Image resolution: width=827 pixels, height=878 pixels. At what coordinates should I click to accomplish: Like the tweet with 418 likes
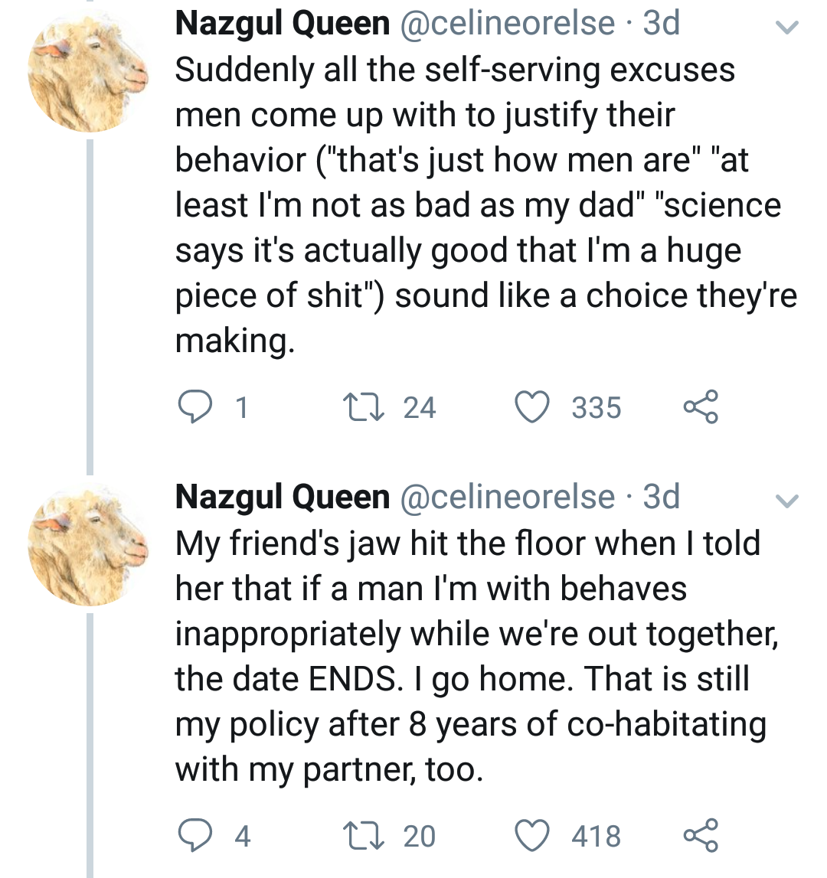(x=534, y=834)
